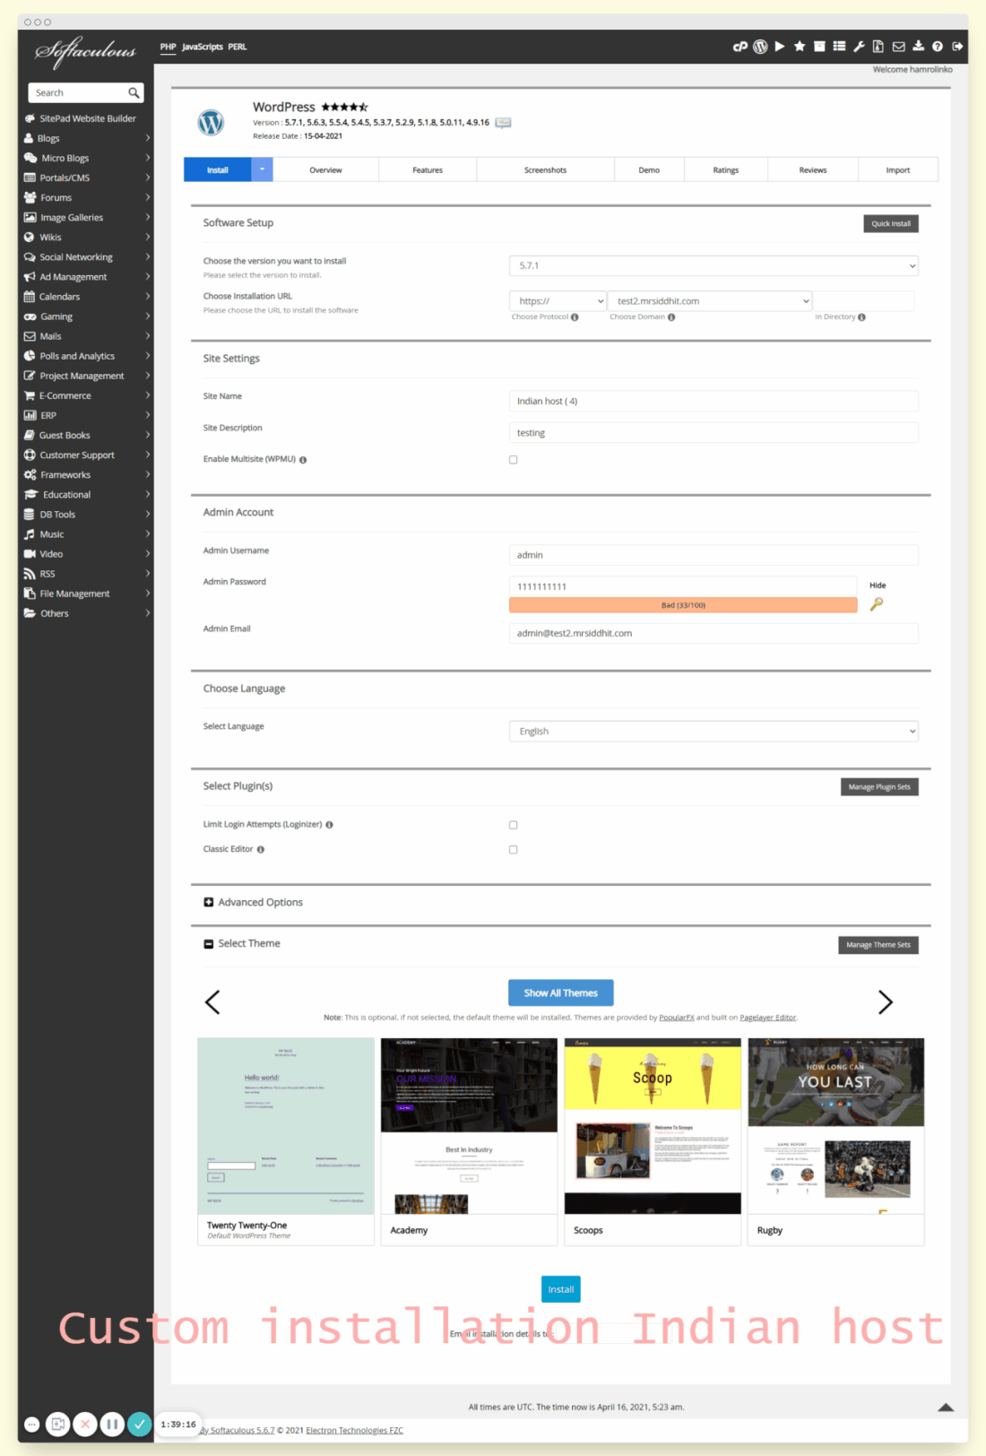The image size is (986, 1456).
Task: Open the cPanel icon in top toolbar
Action: [740, 47]
